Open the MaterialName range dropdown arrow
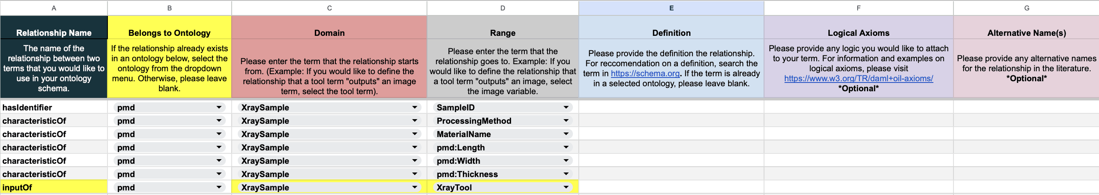The image size is (1099, 195). click(566, 134)
